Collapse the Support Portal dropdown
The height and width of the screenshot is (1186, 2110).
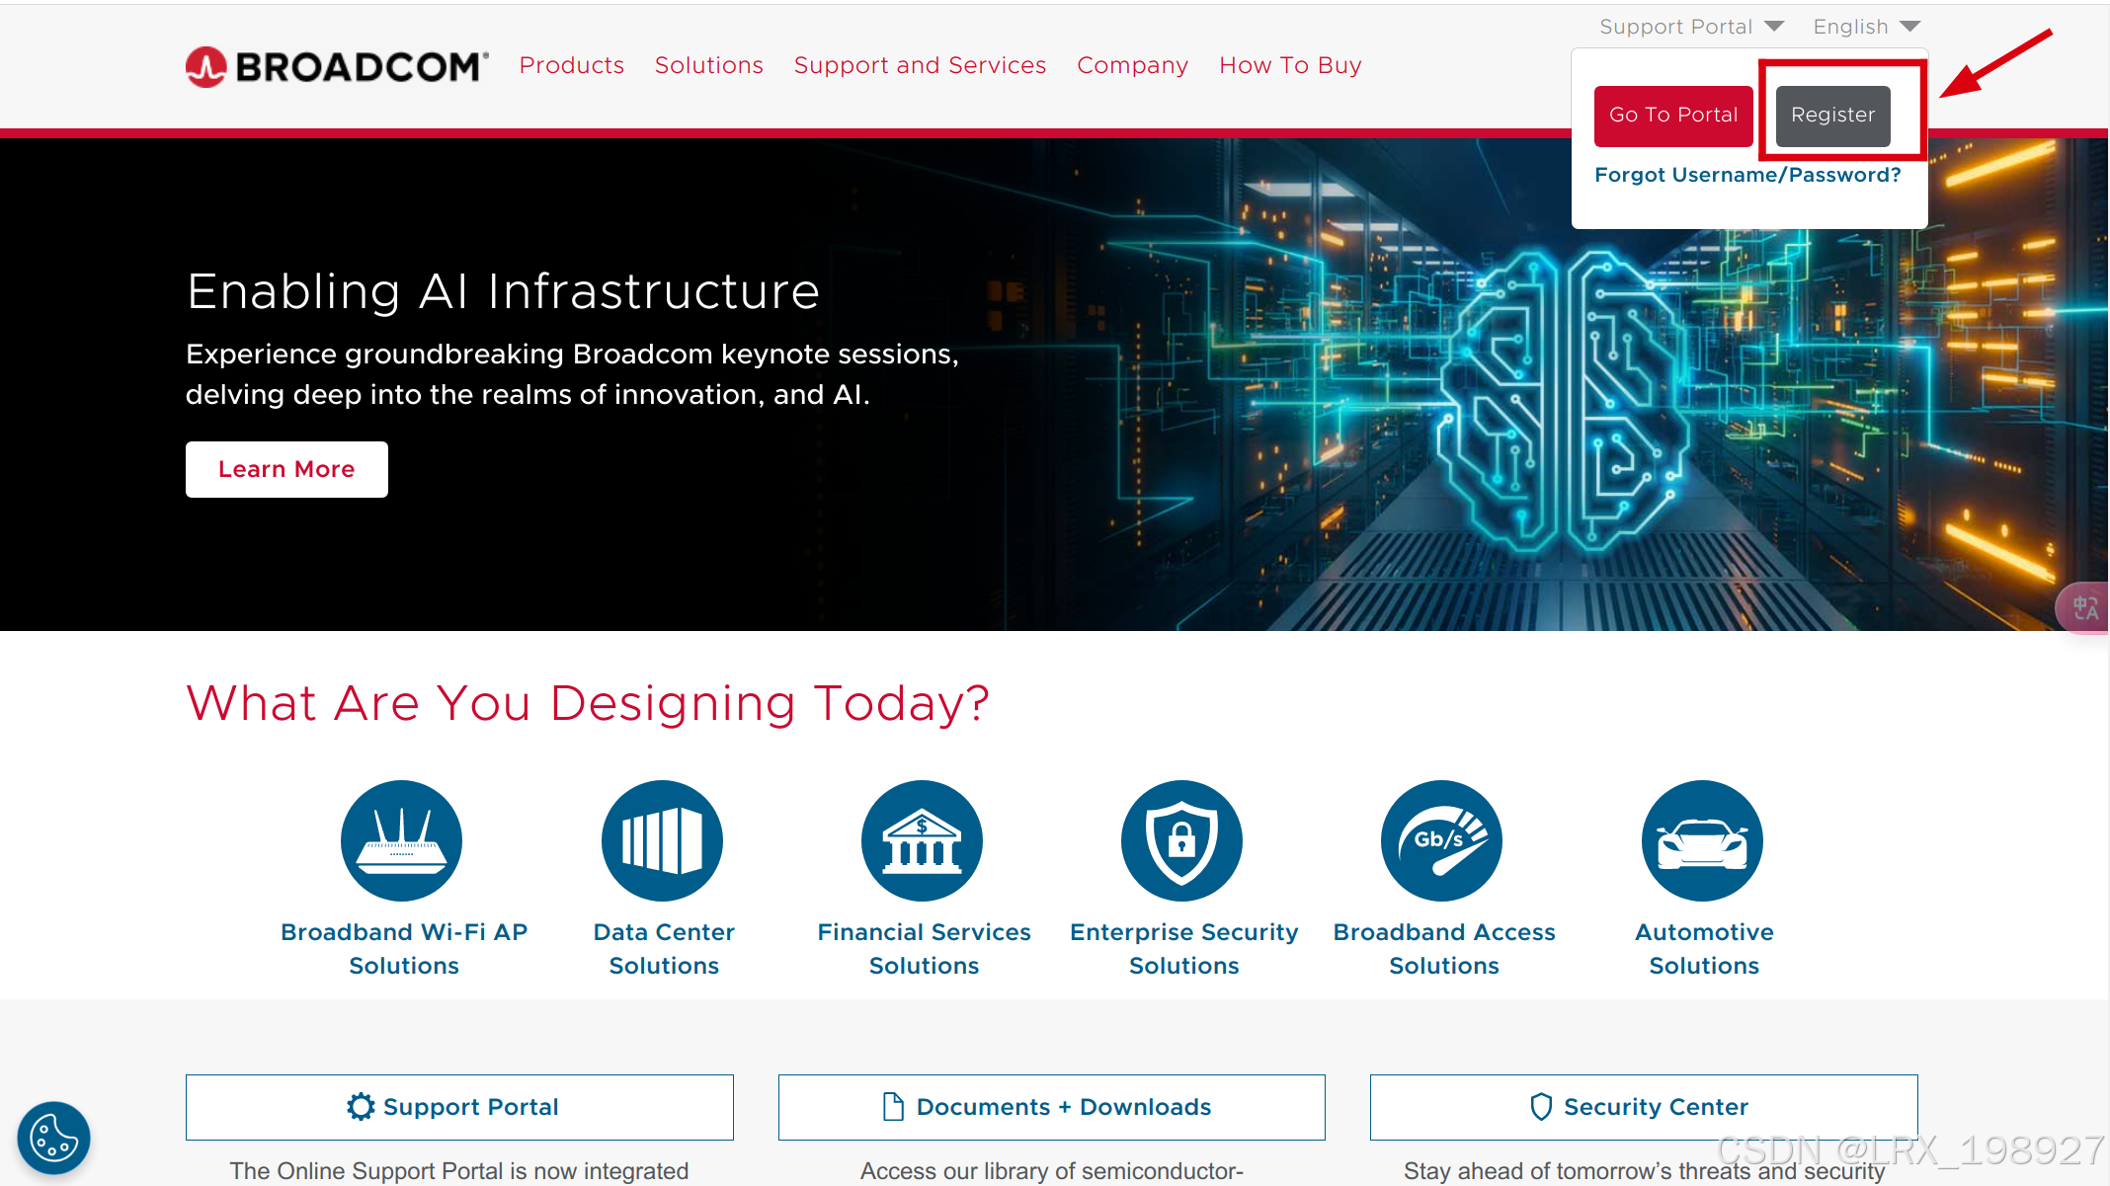point(1690,27)
